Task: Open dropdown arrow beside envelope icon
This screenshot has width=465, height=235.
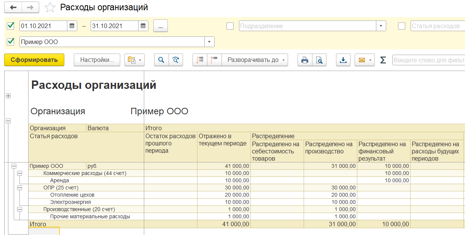Action: 370,60
